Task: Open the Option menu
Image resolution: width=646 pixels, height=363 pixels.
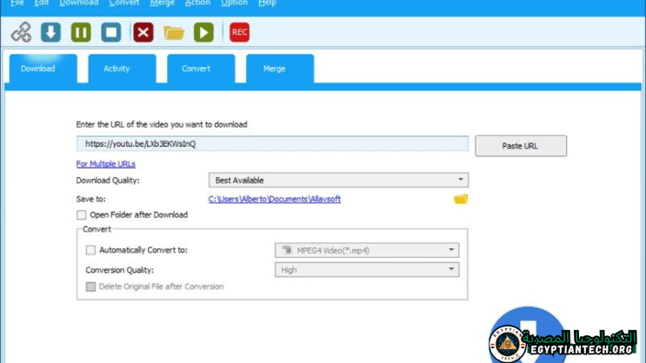Action: point(234,3)
